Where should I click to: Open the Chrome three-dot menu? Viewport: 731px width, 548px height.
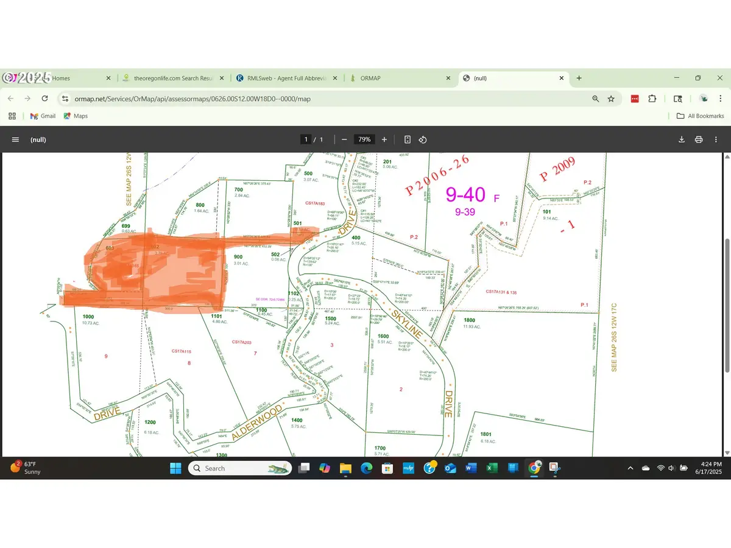point(721,99)
